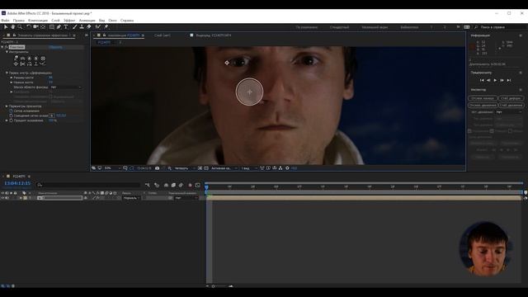Open the Файл menu
This screenshot has height=297, width=528.
coord(5,21)
